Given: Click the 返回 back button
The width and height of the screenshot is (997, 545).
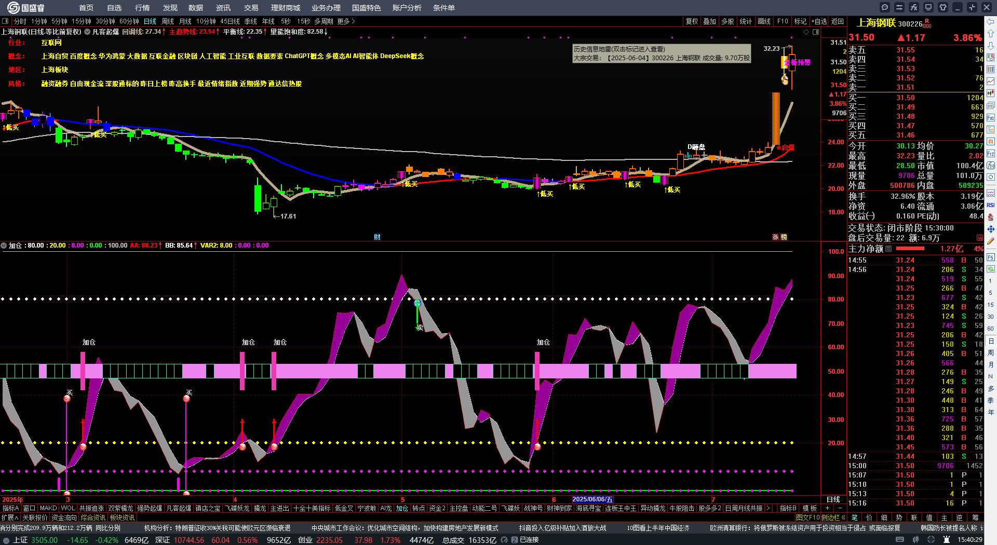Looking at the screenshot, I should coord(838,21).
